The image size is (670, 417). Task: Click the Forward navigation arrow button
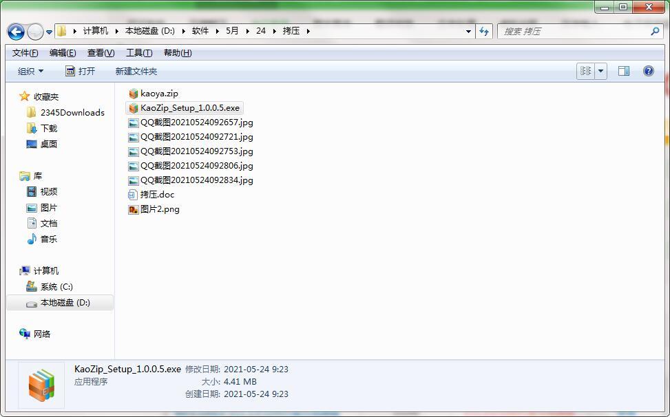pyautogui.click(x=35, y=32)
